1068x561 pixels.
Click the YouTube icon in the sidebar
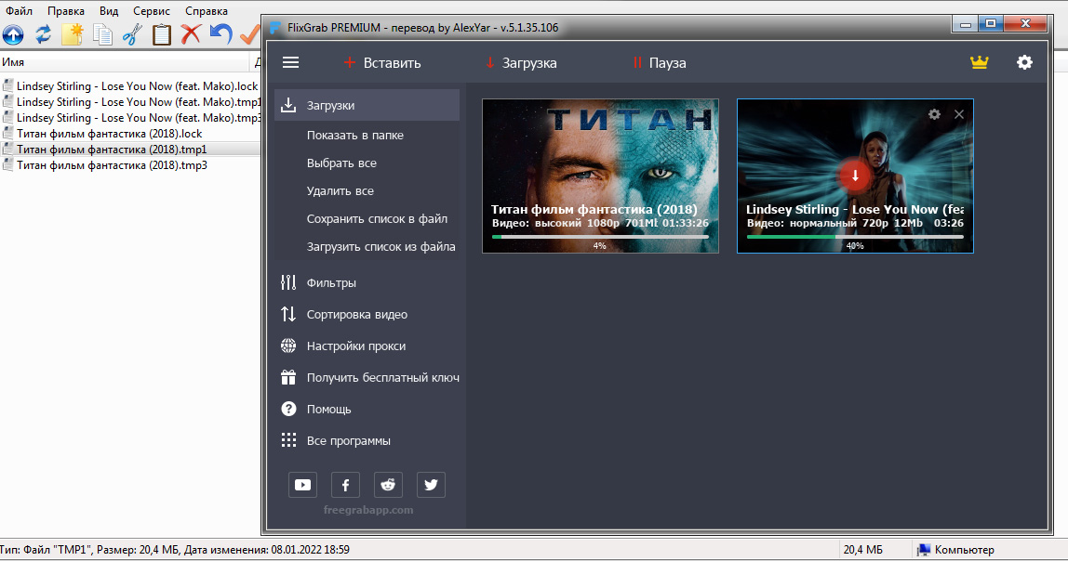(302, 485)
